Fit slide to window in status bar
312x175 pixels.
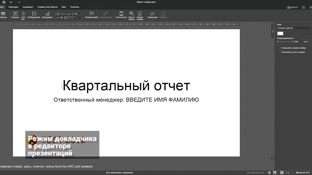[x=282, y=172]
